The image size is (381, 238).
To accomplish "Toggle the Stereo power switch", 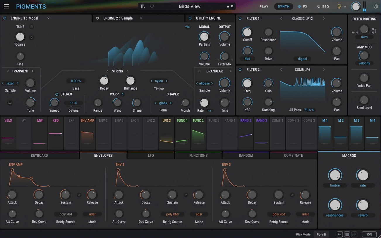I will point(57,94).
